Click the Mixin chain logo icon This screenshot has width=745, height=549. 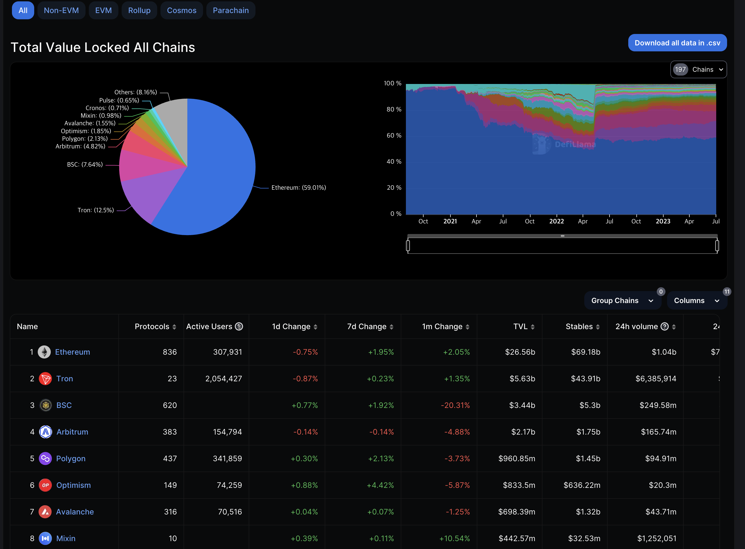click(x=45, y=538)
